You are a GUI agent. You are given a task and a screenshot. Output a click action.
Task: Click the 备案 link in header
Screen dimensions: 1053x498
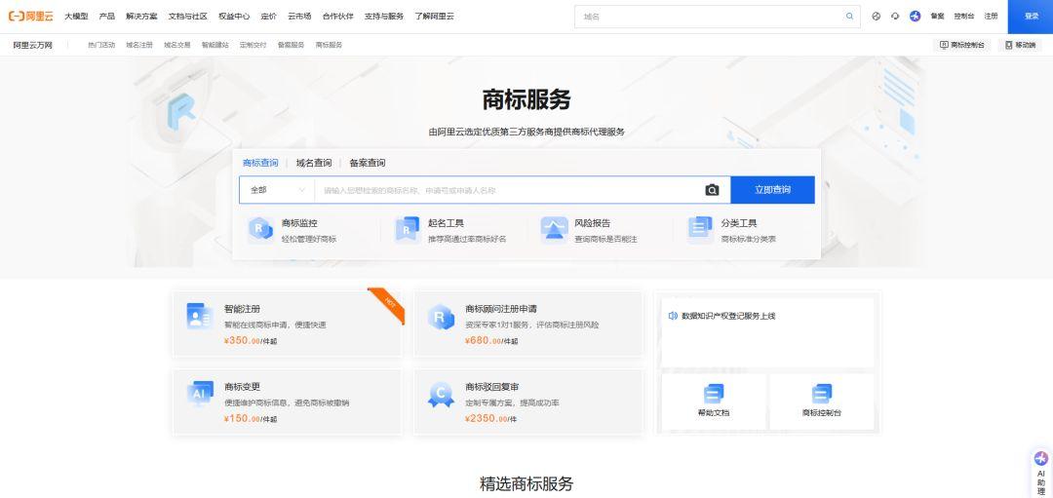938,17
